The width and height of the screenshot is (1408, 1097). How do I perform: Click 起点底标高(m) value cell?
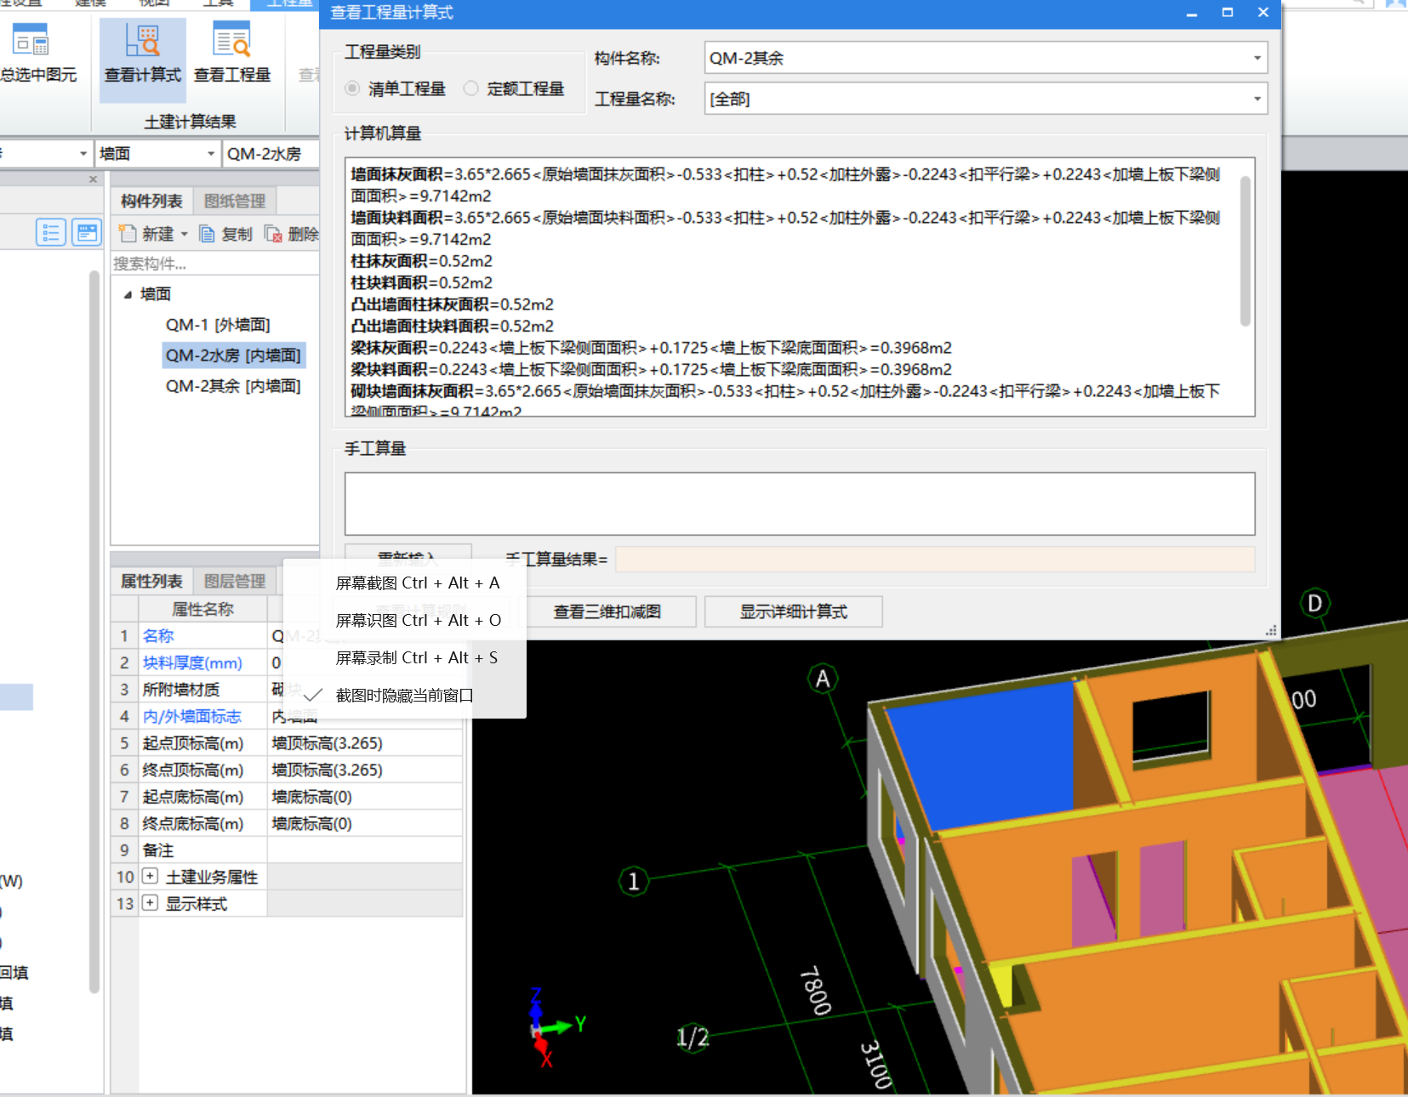(x=365, y=797)
